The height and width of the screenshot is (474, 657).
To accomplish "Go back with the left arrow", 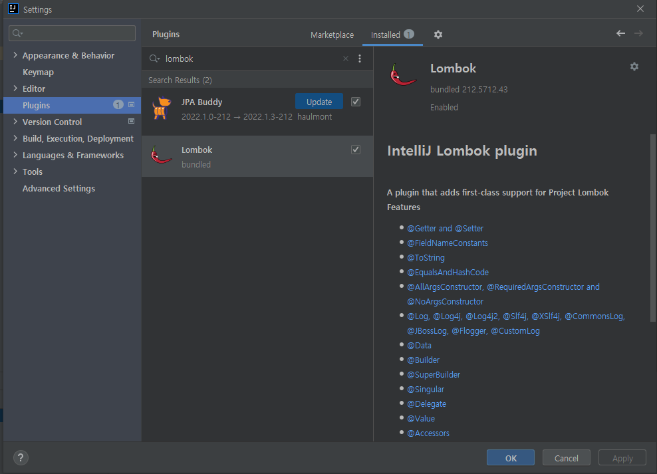I will (620, 33).
